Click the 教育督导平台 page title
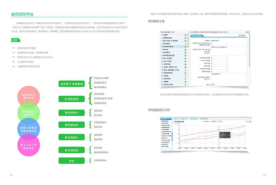Image resolution: width=276 pixels, height=185 pixels. click(x=22, y=14)
